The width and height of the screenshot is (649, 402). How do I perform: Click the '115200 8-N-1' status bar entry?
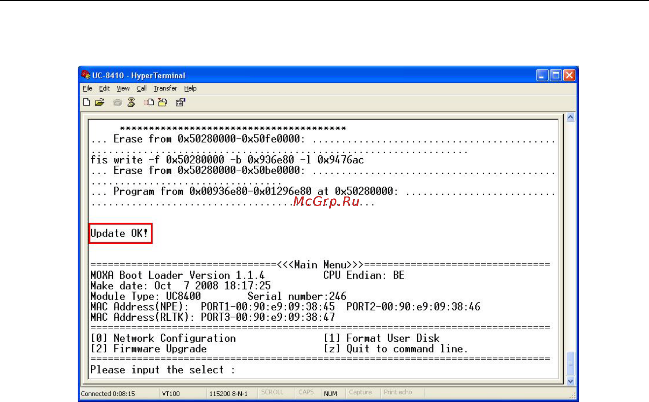(229, 394)
